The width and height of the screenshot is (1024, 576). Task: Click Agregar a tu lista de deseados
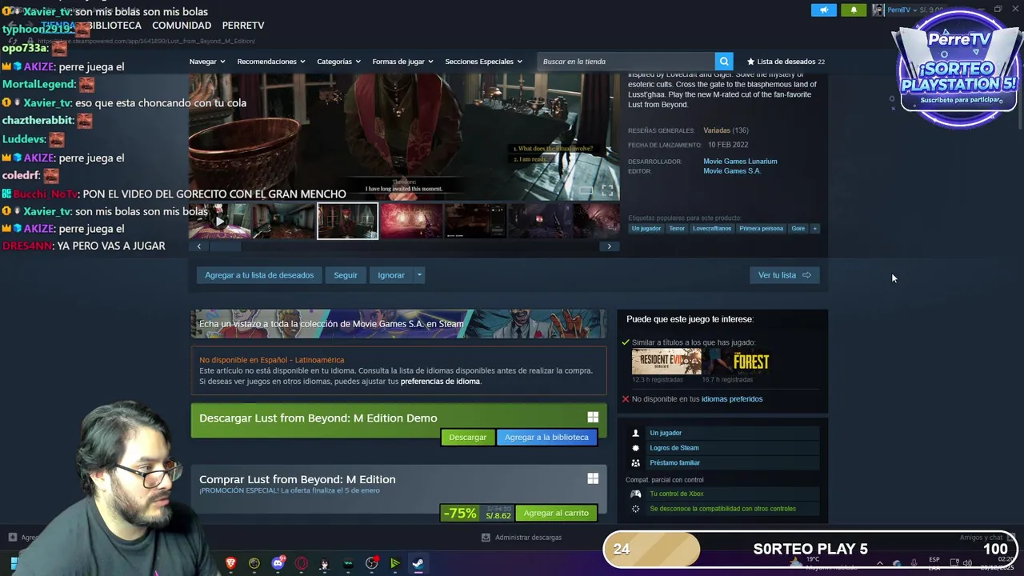[x=259, y=275]
